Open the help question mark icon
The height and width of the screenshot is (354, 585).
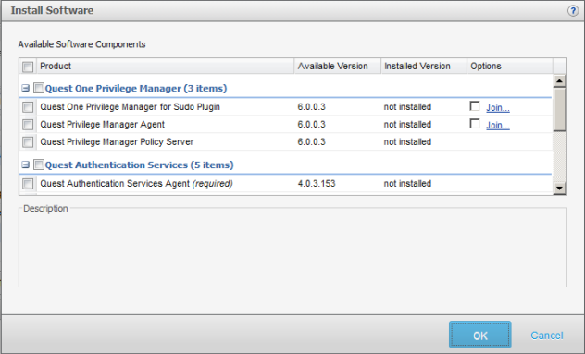click(573, 11)
